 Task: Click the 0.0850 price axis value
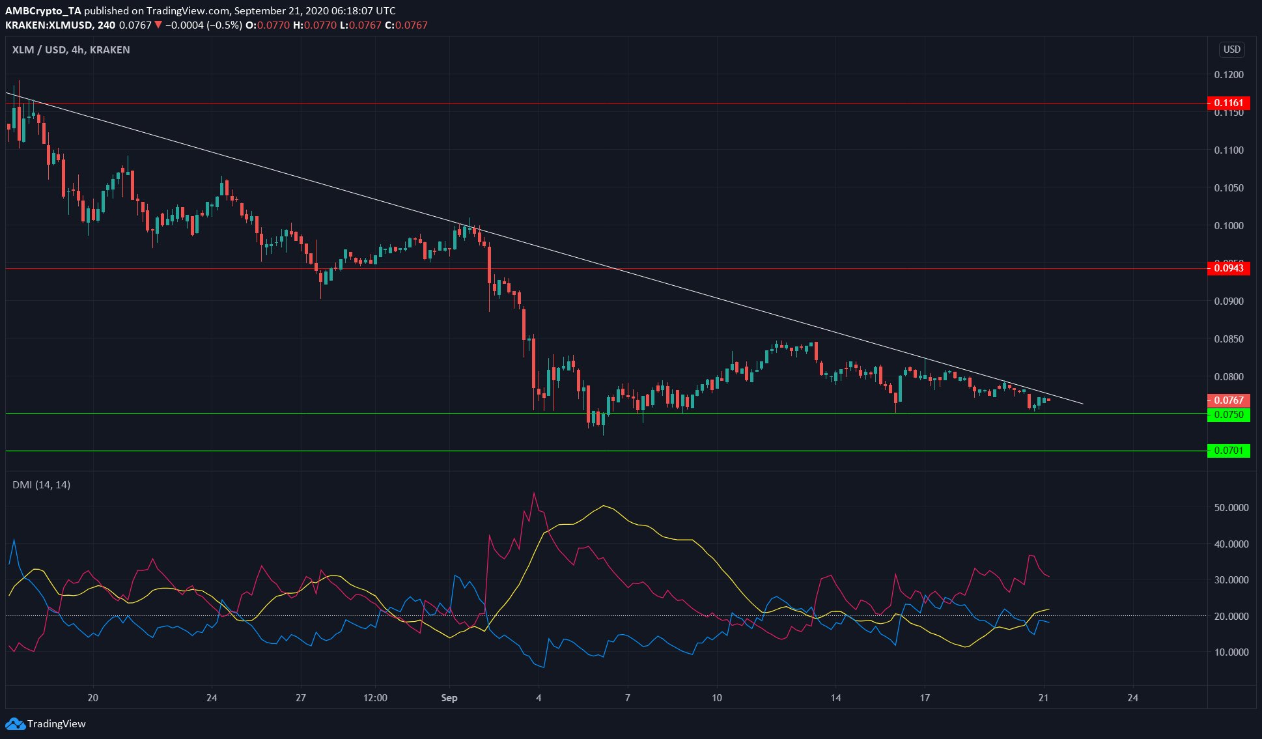point(1229,339)
